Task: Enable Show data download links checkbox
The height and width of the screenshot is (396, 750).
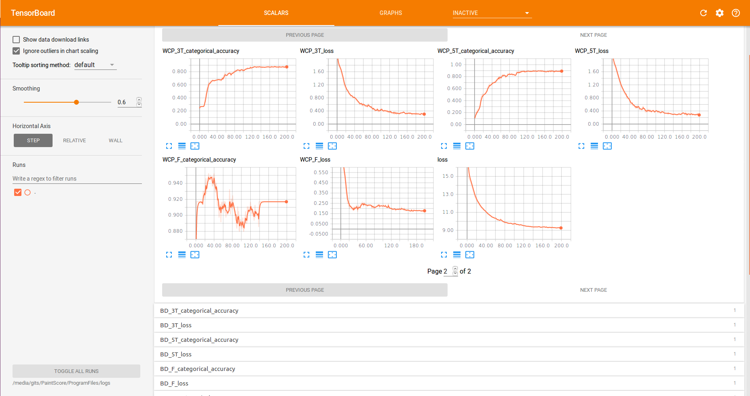Action: [x=16, y=40]
